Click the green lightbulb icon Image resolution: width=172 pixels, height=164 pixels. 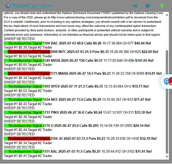pos(162,6)
